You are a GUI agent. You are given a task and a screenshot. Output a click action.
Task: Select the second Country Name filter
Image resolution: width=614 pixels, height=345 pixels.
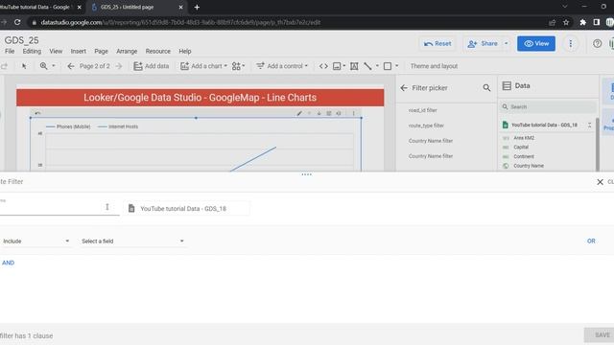431,156
